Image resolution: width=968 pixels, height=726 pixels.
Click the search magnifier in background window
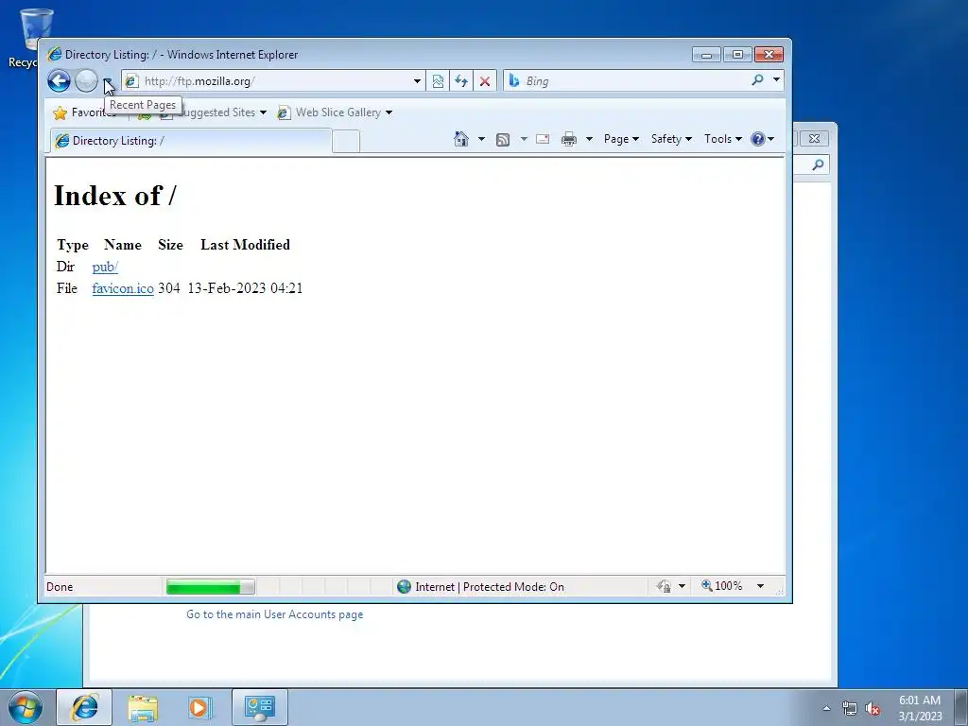click(x=818, y=164)
